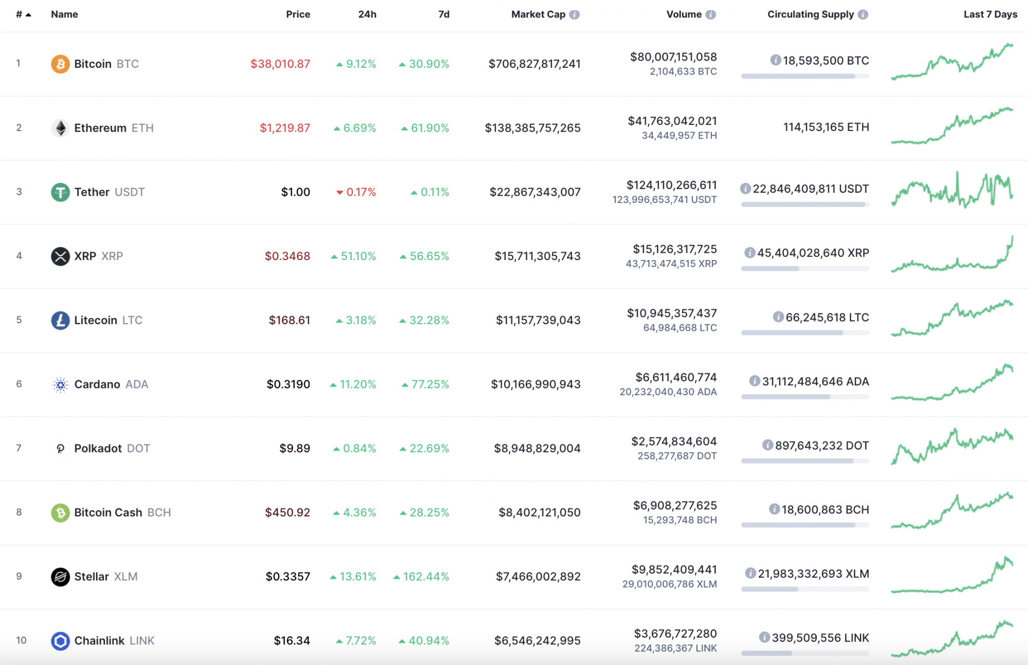Click the Bitcoin Cash green logo
1028x665 pixels.
[x=60, y=512]
